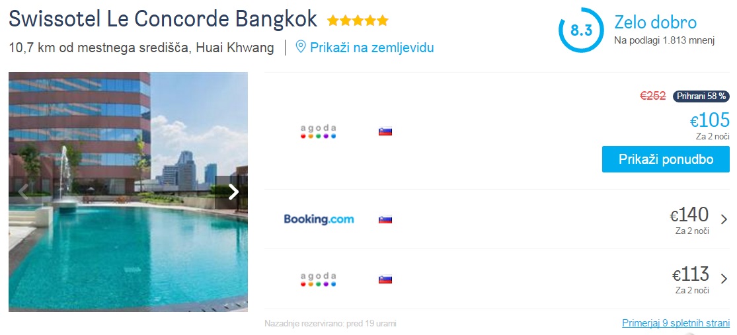Click the Booking.com logo

pyautogui.click(x=319, y=219)
